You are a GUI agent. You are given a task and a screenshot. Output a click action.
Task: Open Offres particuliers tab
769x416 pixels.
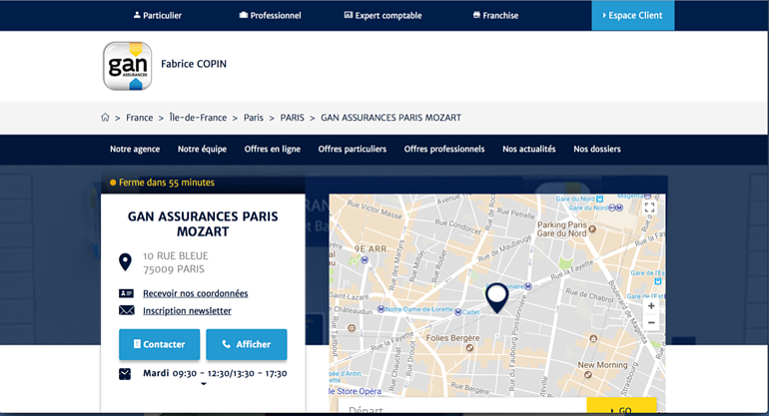pyautogui.click(x=353, y=149)
